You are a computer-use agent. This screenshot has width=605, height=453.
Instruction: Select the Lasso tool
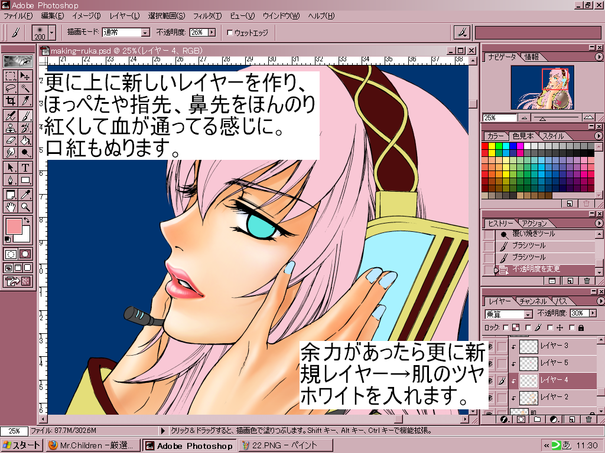[x=11, y=88]
